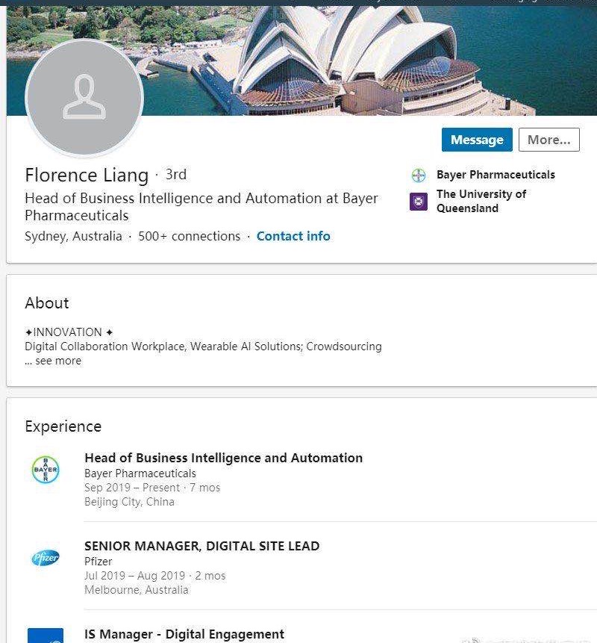Open the Head of Business Intelligence and Automation role
597x643 pixels.
[x=223, y=458]
